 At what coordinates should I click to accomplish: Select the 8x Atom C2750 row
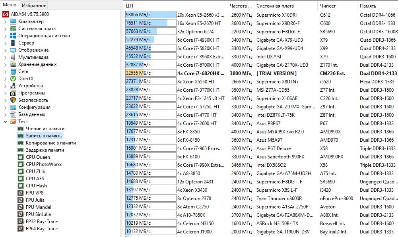pos(262,206)
